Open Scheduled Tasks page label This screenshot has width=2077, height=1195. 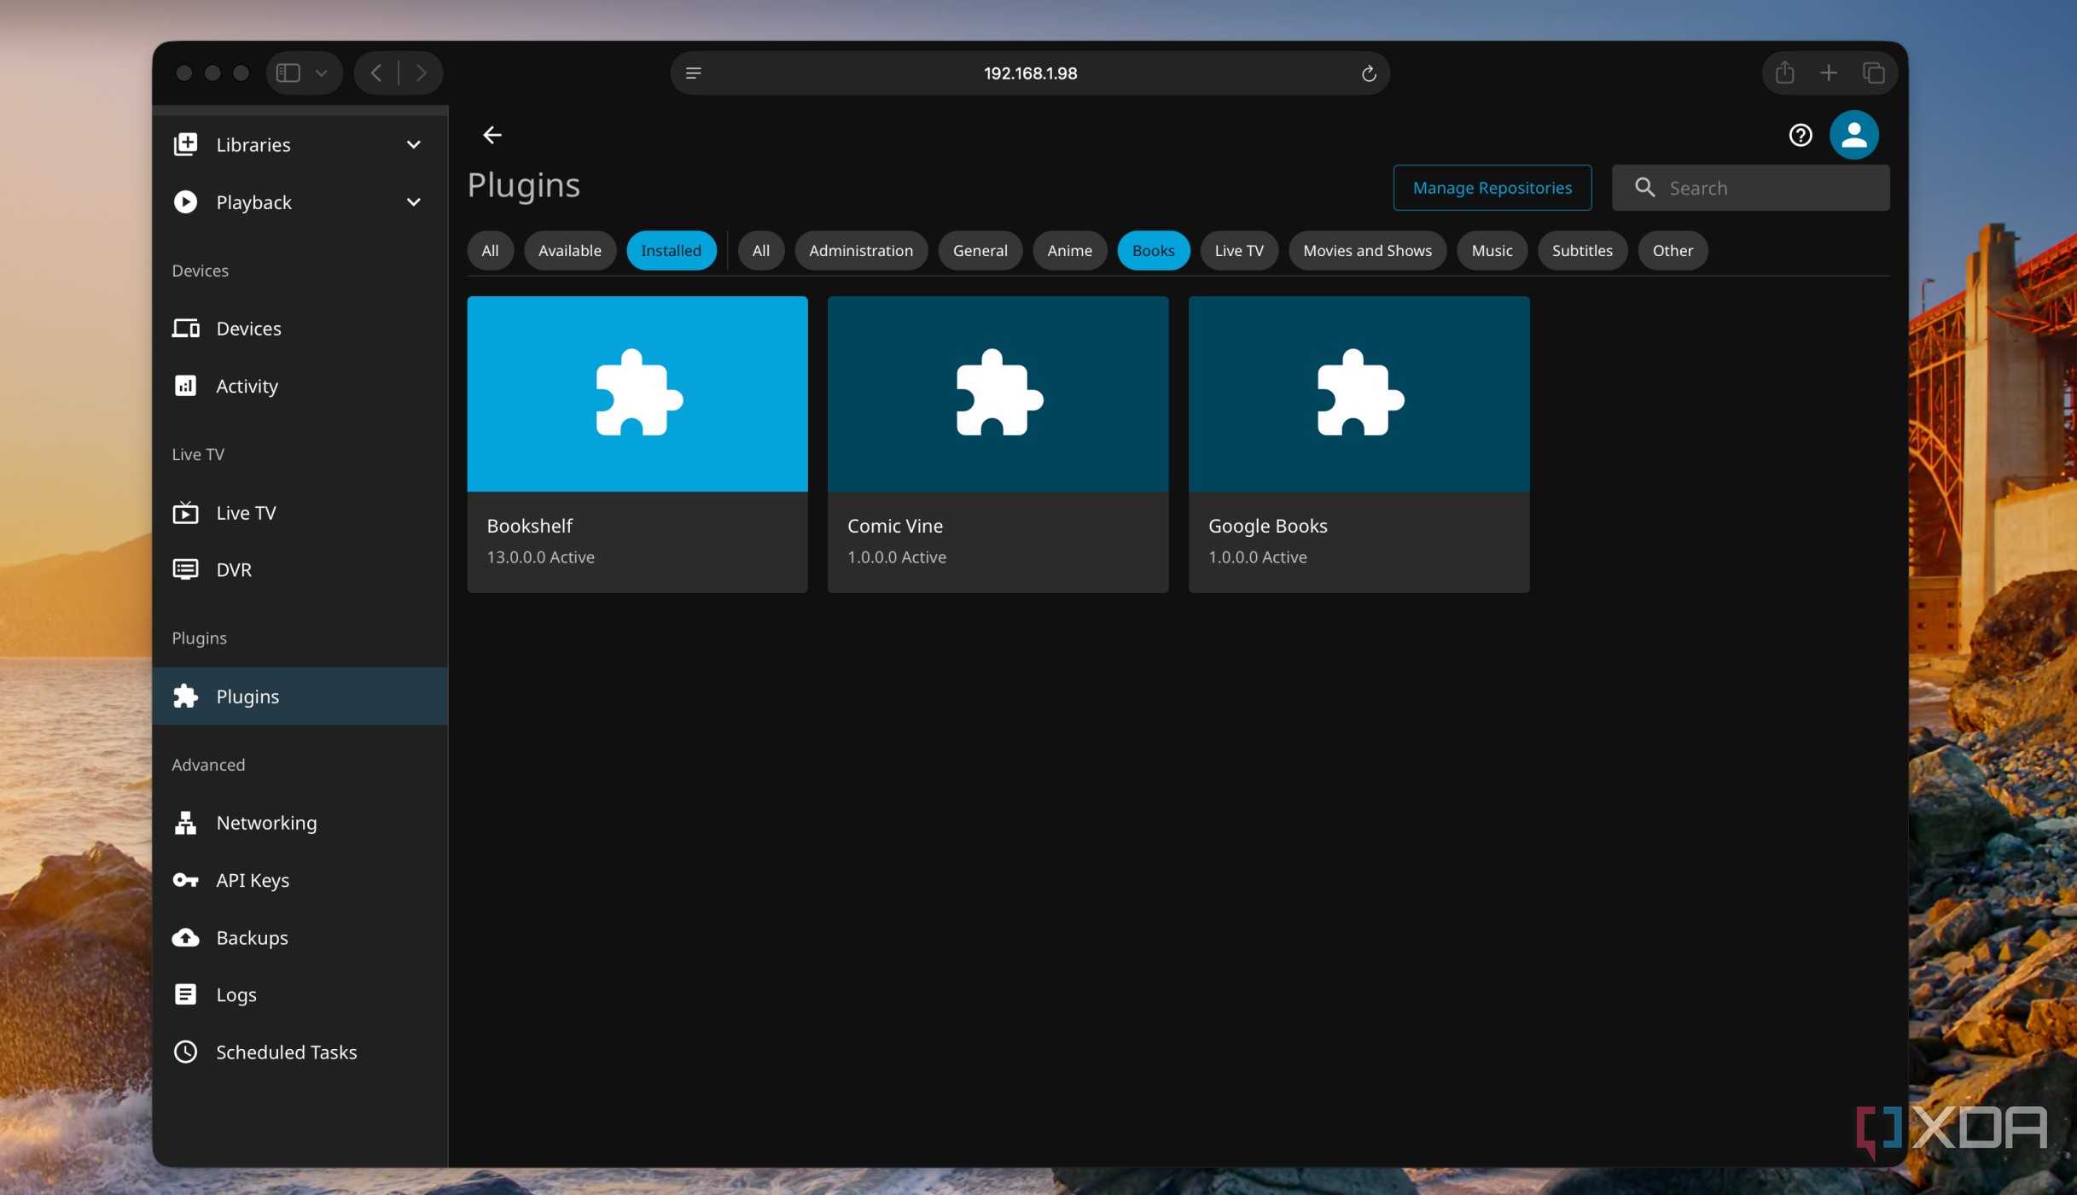(287, 1052)
